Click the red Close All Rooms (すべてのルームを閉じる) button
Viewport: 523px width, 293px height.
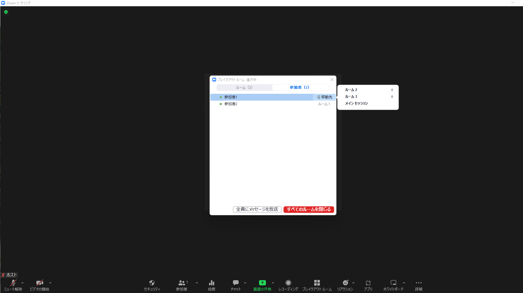309,209
